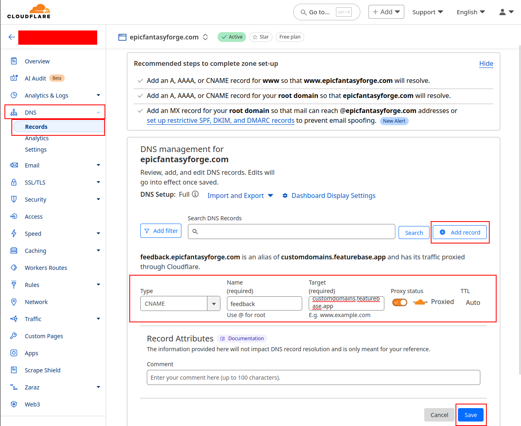
Task: Click the Name field containing feedback
Action: coord(264,304)
